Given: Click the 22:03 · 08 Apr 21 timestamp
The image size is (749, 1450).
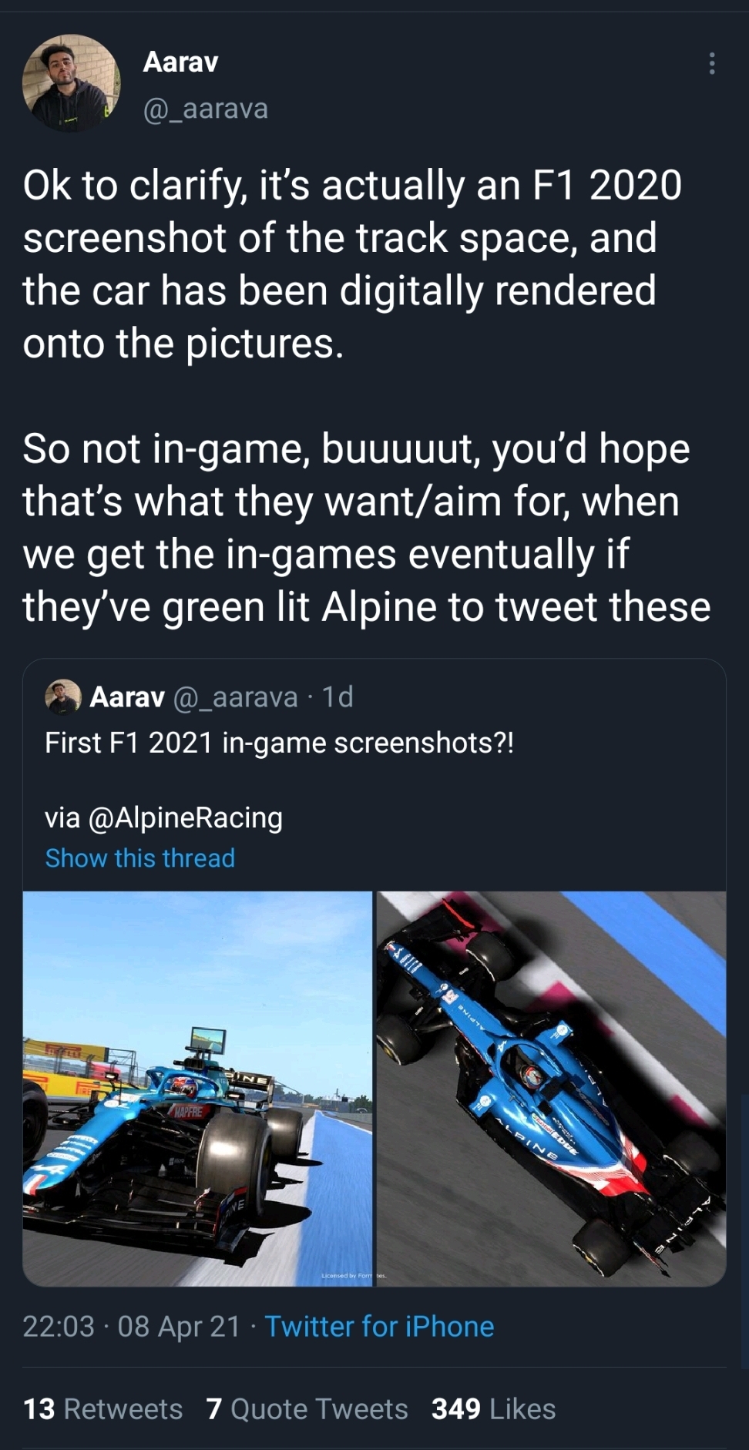Looking at the screenshot, I should (132, 1327).
